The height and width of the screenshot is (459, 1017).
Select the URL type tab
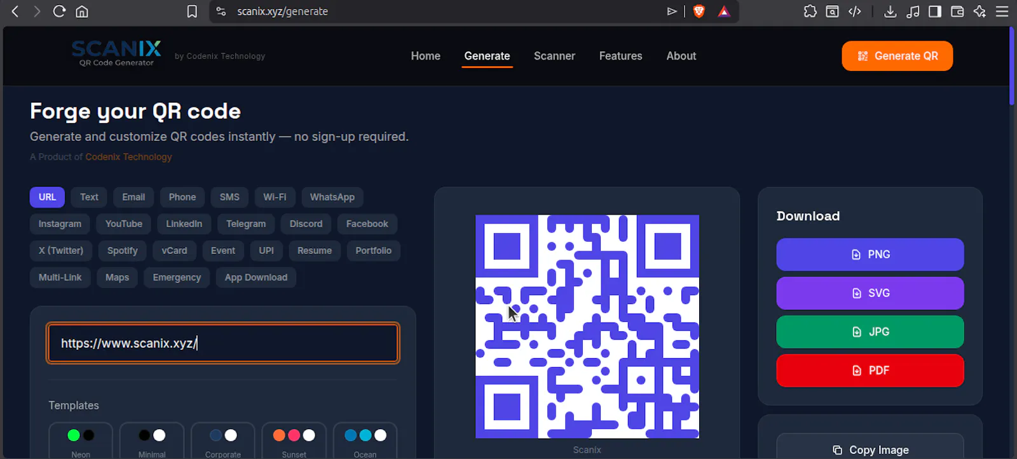pos(47,197)
